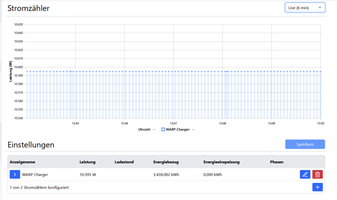Click the Anzeigename column header
Screen dimensions: 337x200
[22, 162]
